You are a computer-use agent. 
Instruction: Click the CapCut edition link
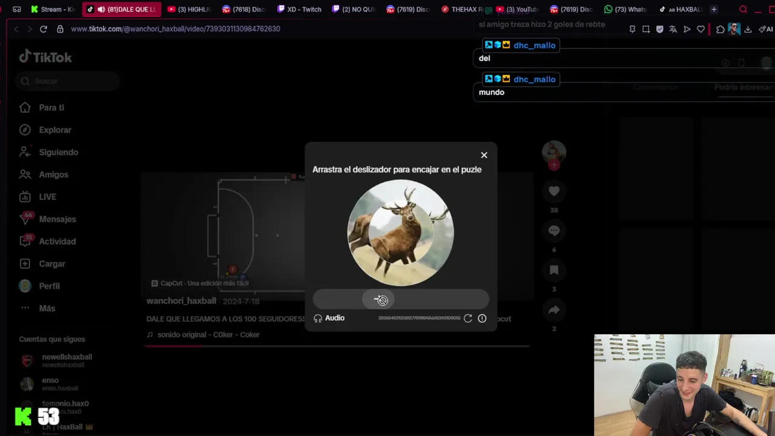coord(200,283)
